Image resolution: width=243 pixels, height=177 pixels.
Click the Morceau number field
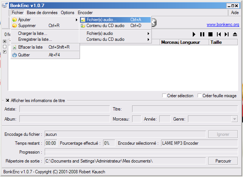tap(137, 119)
